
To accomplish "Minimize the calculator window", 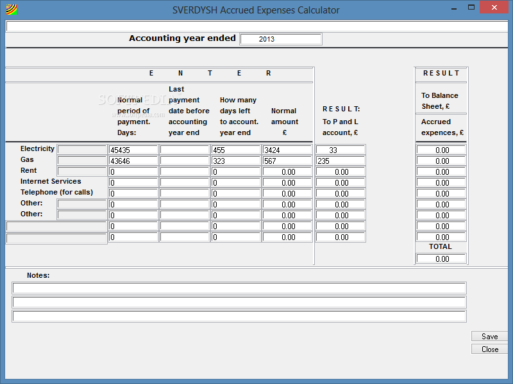I will pos(454,8).
